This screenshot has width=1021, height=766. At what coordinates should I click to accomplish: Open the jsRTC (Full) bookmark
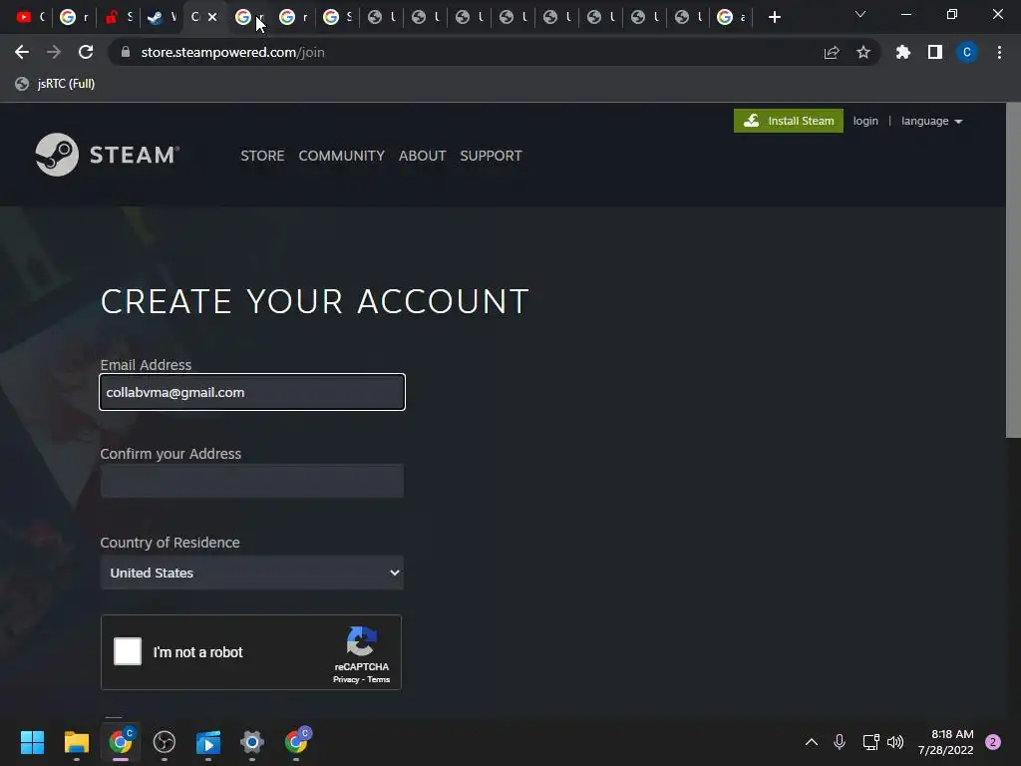tap(56, 84)
